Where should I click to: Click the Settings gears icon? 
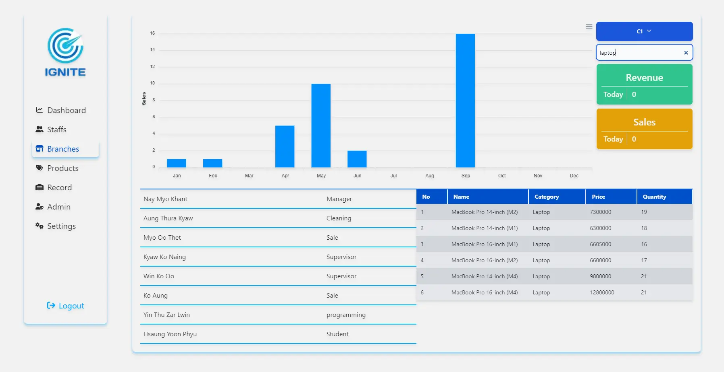pyautogui.click(x=39, y=226)
